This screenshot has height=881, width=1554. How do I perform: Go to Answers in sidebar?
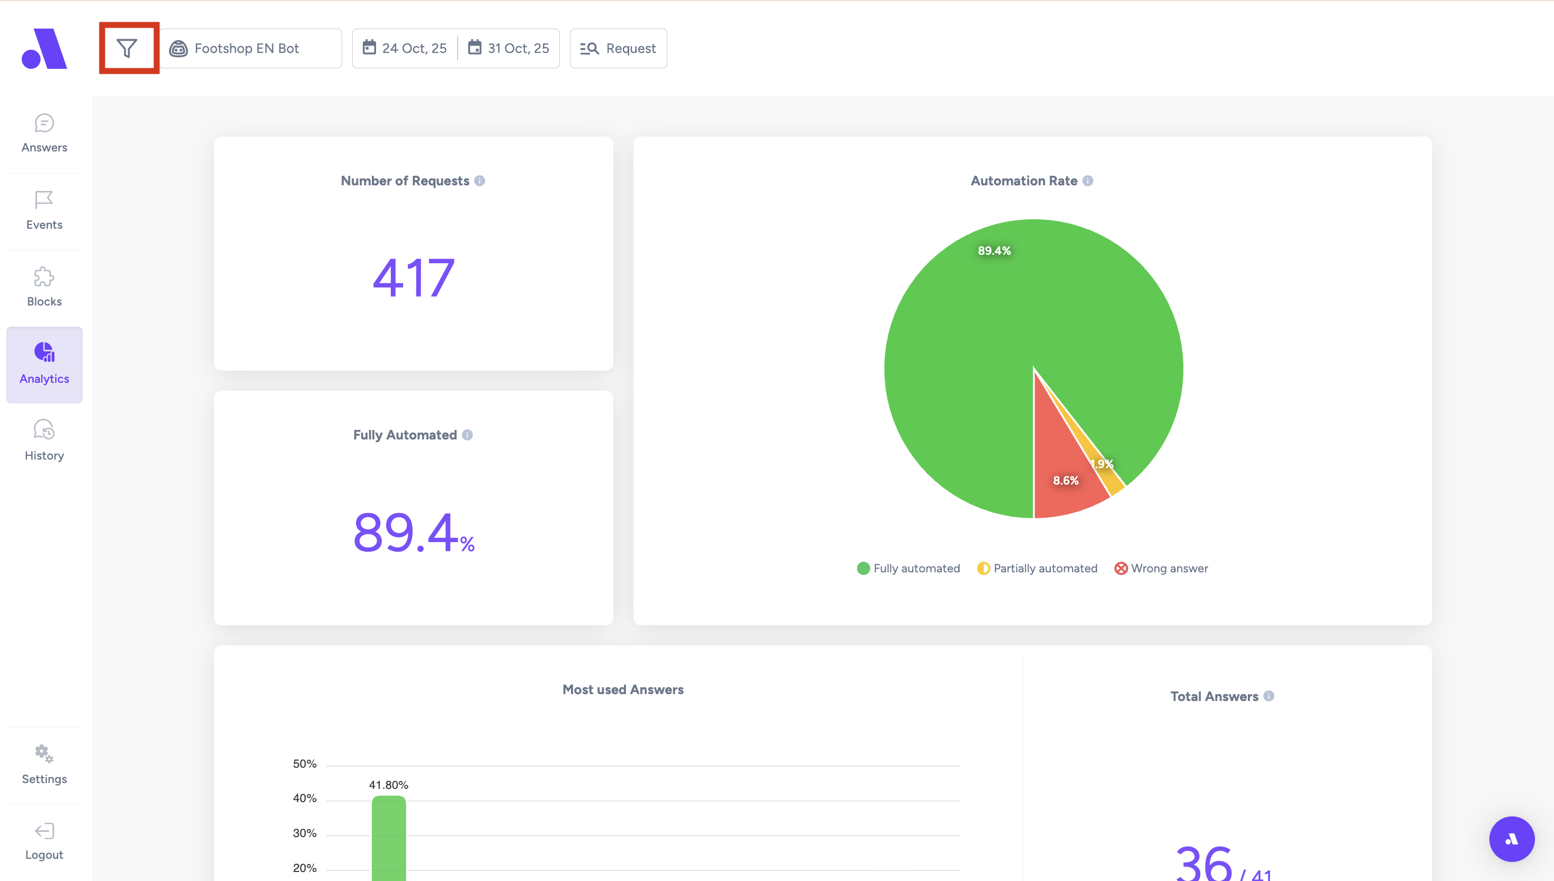tap(44, 133)
